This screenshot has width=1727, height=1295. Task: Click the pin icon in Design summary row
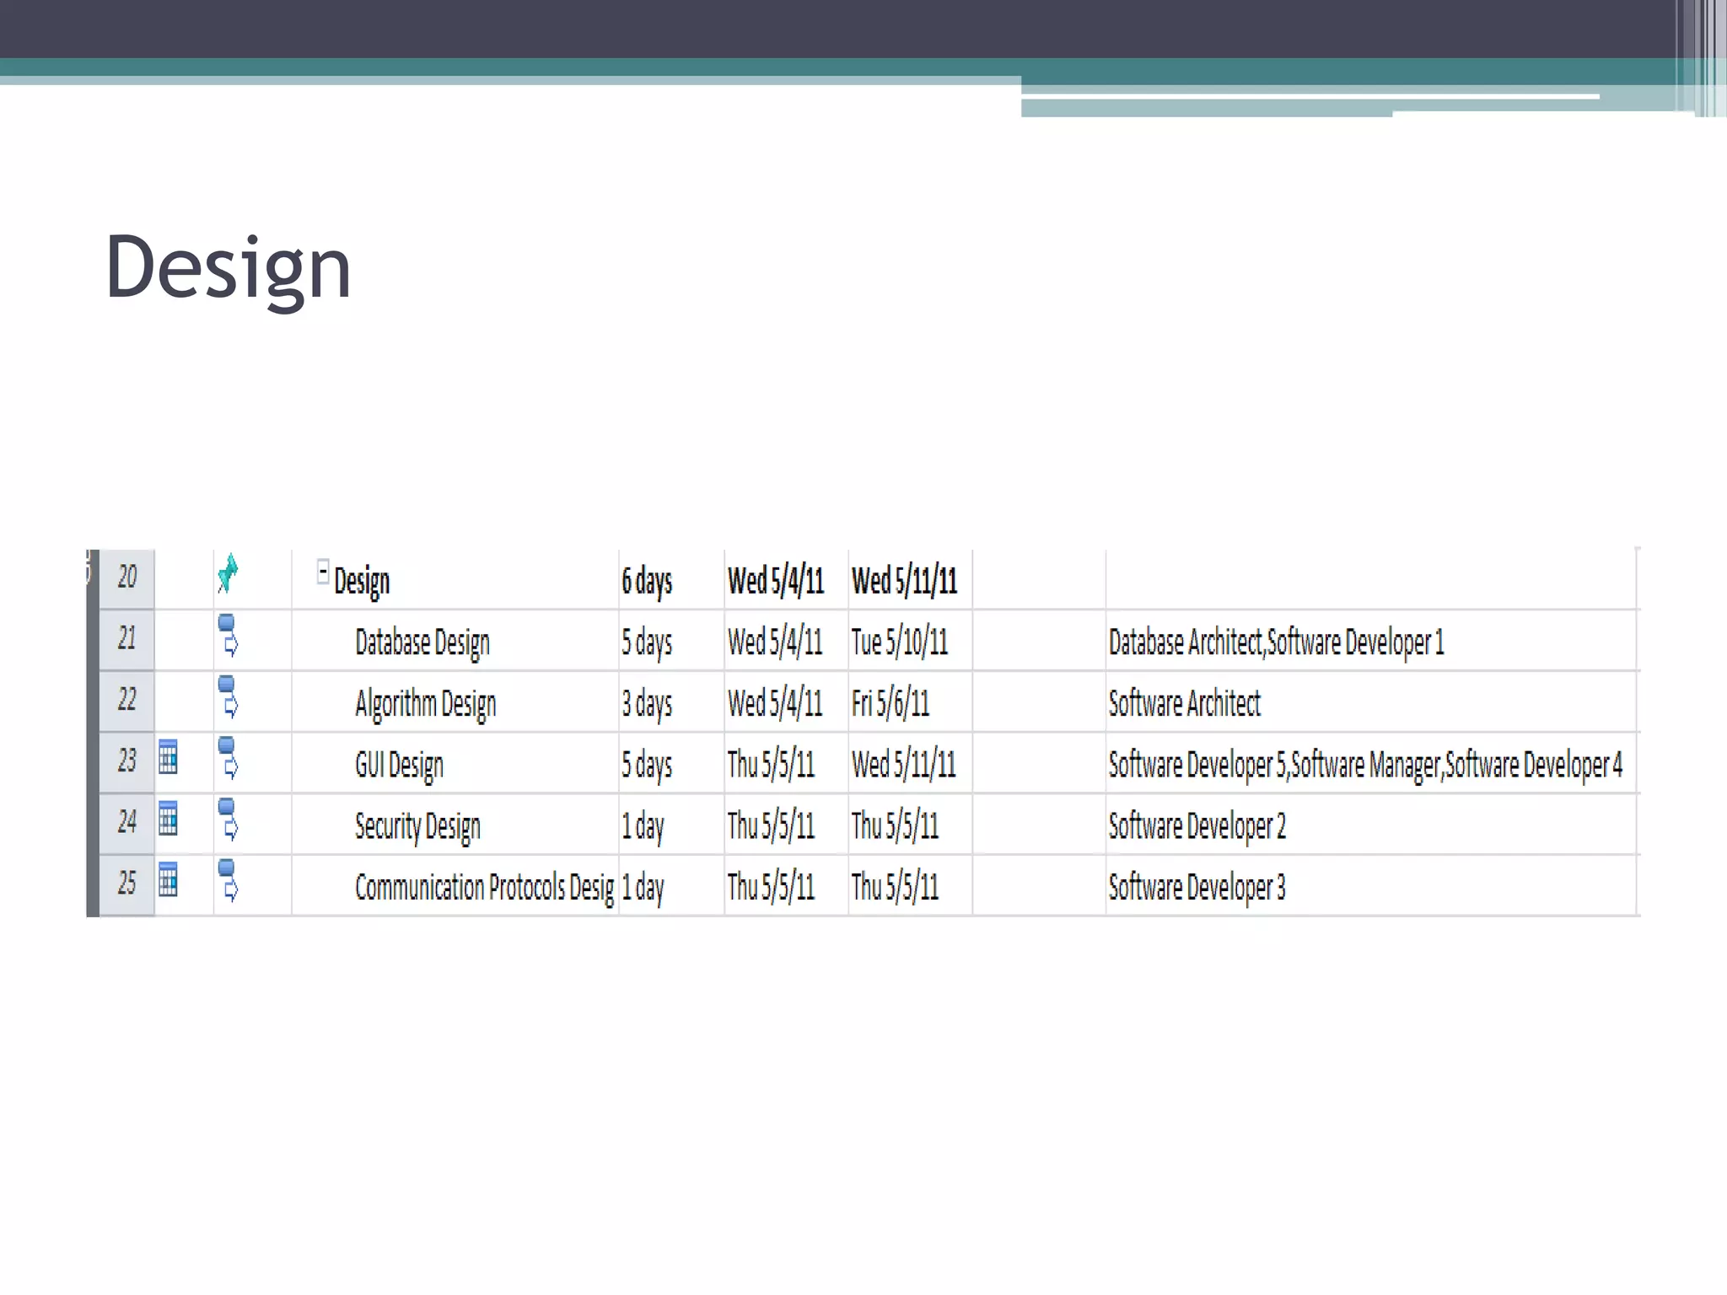[x=228, y=574]
